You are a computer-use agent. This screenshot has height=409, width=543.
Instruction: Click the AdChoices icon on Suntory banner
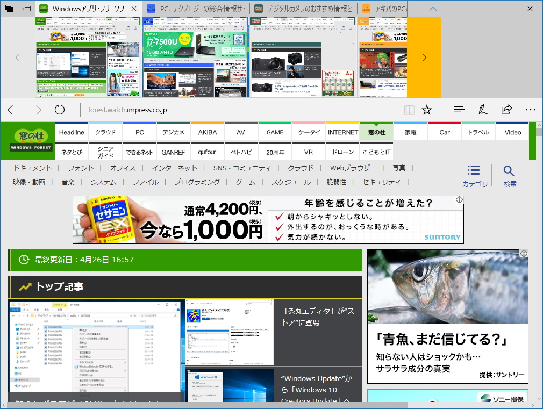[459, 200]
